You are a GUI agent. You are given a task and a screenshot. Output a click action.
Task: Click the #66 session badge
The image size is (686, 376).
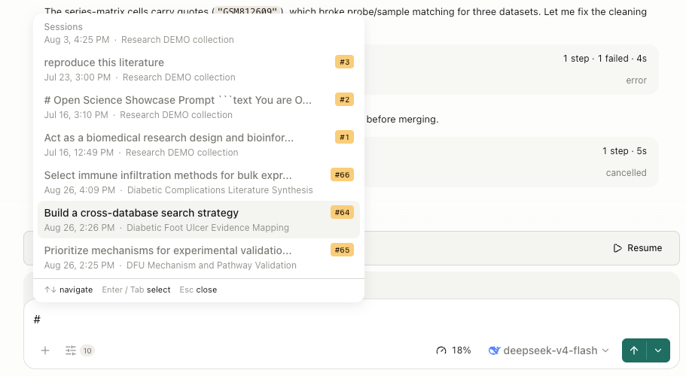(x=342, y=174)
